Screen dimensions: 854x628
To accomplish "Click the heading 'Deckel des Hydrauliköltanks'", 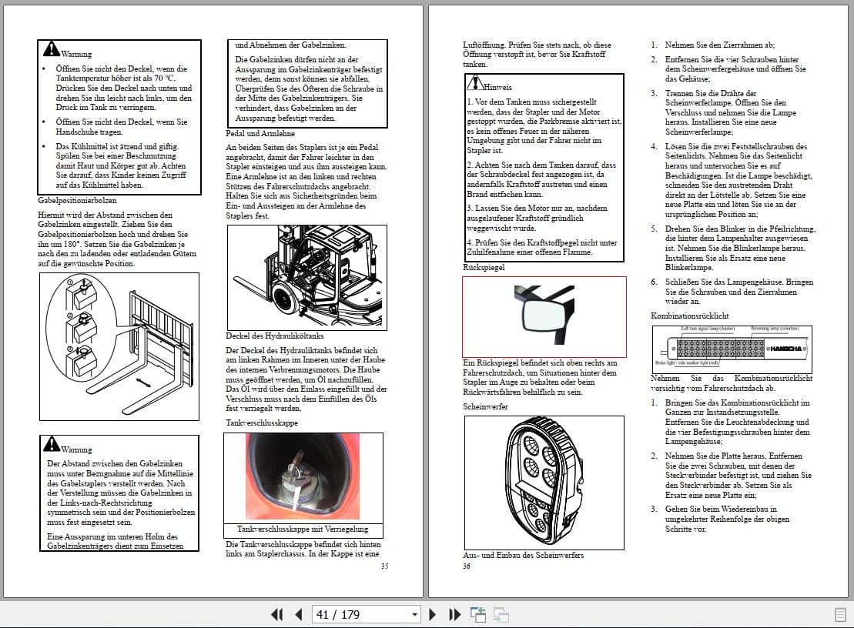I will 274,336.
